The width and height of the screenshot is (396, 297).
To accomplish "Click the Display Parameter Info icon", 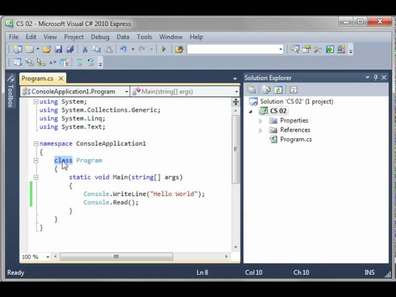I will (x=30, y=62).
